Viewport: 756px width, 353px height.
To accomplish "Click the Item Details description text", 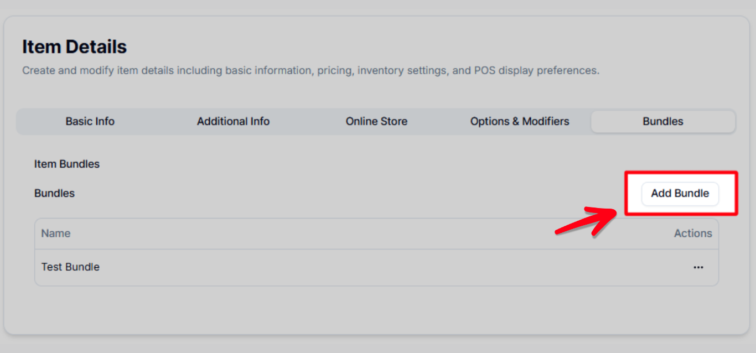I will tap(310, 71).
